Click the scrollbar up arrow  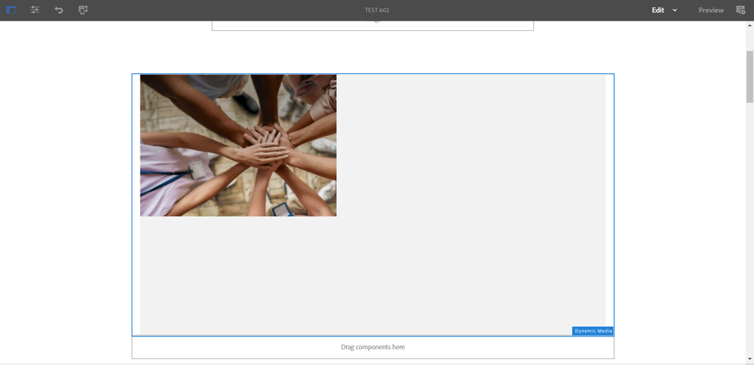pos(749,25)
